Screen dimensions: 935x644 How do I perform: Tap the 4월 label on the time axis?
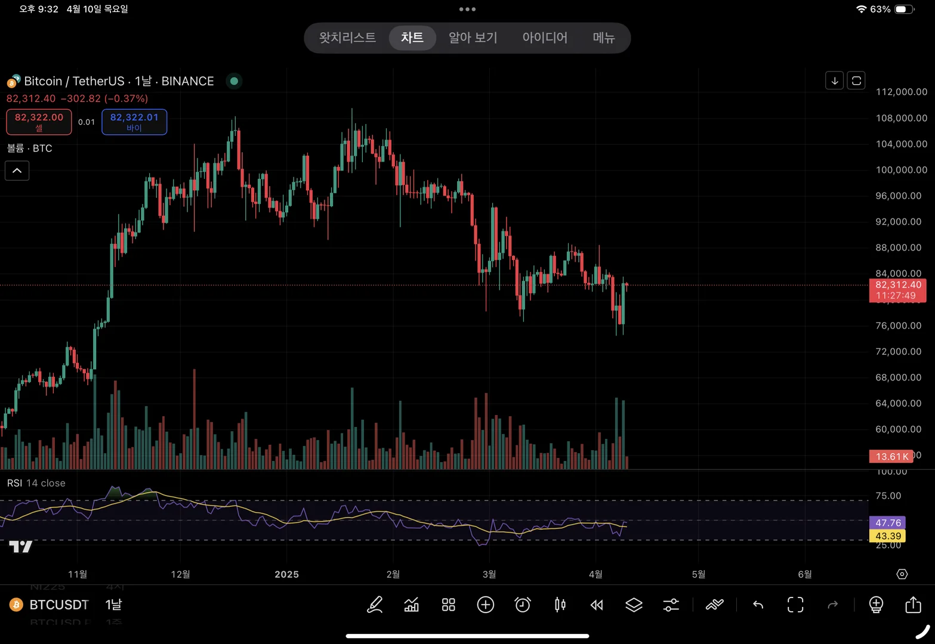[595, 574]
